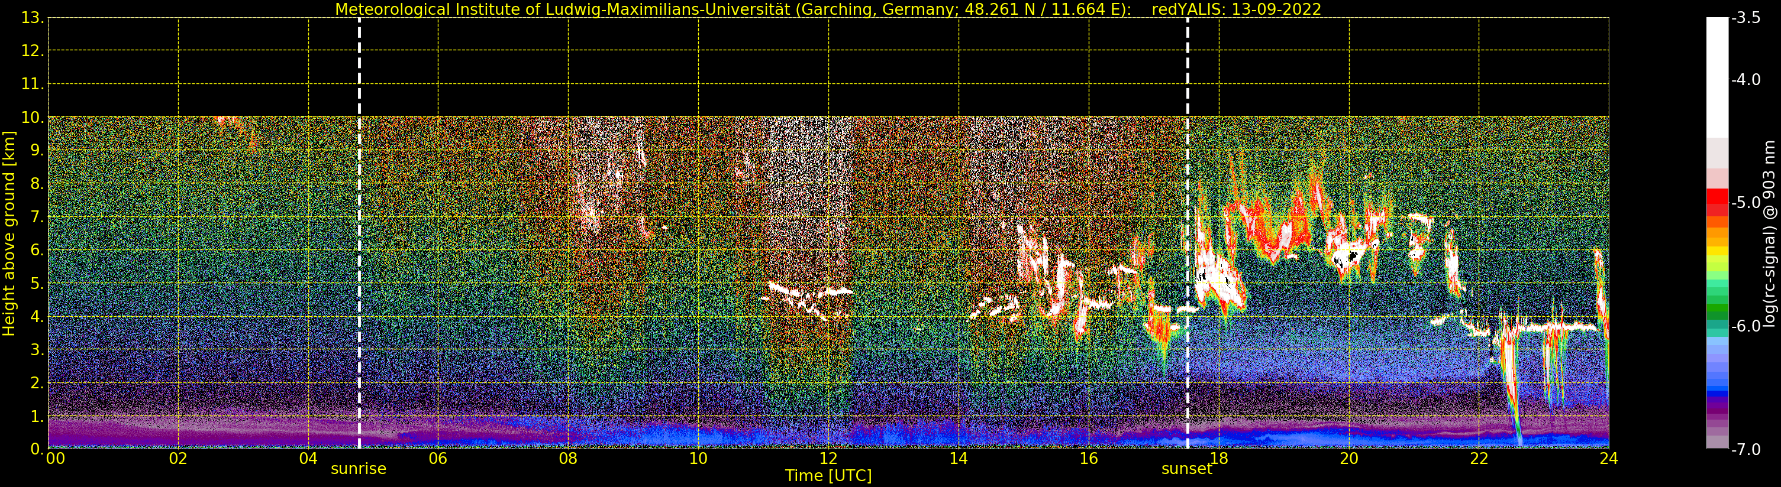Click the time-axis tick label '12'
Image resolution: width=1781 pixels, height=487 pixels.
point(828,459)
